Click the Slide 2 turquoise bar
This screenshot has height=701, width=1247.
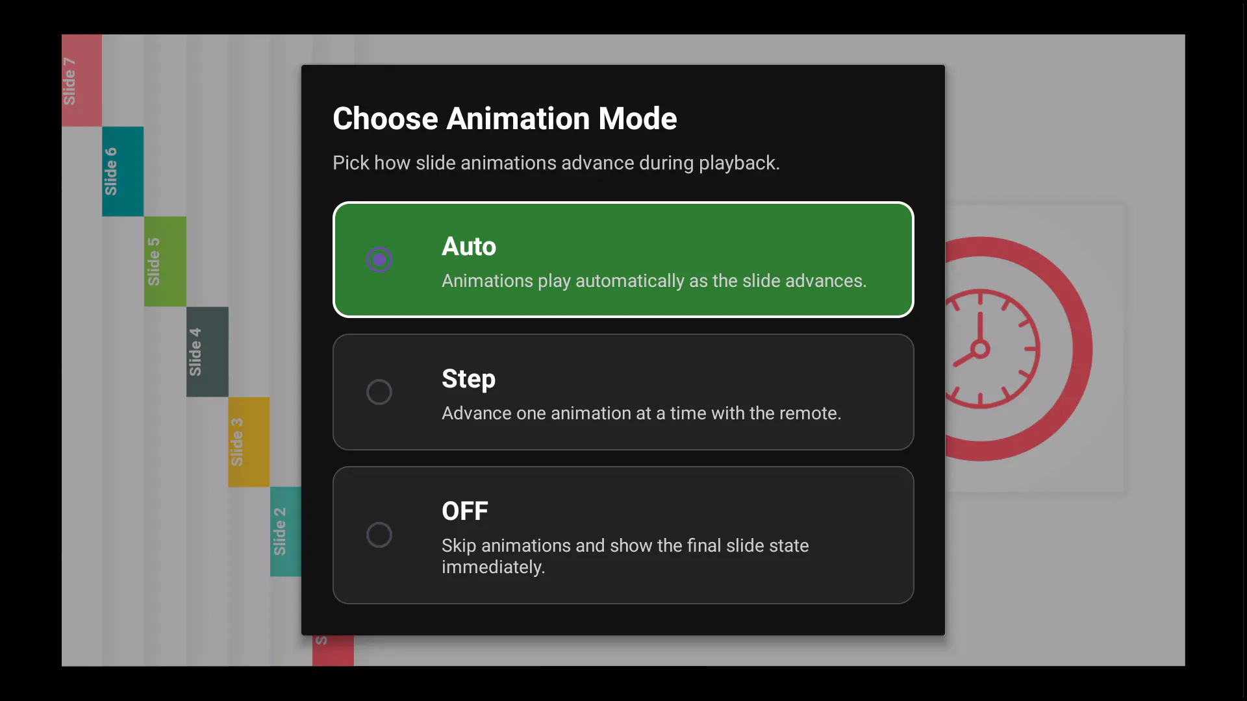tap(286, 532)
